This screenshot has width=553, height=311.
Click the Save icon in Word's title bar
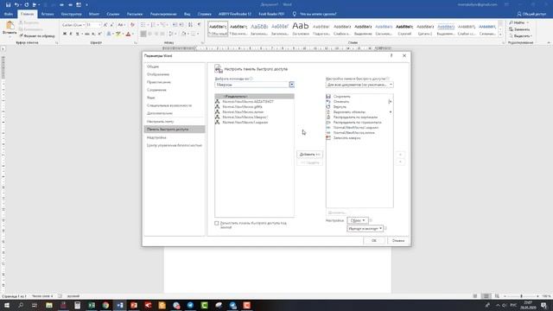(8, 5)
